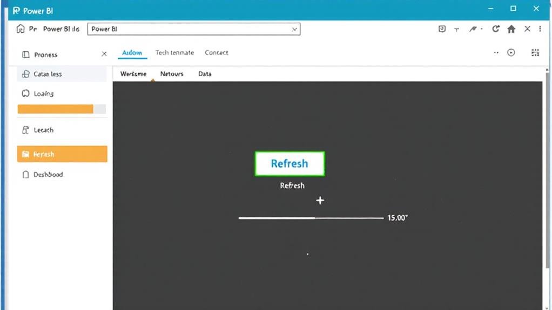Click the Leeach item icon
552x310 pixels.
coord(25,130)
